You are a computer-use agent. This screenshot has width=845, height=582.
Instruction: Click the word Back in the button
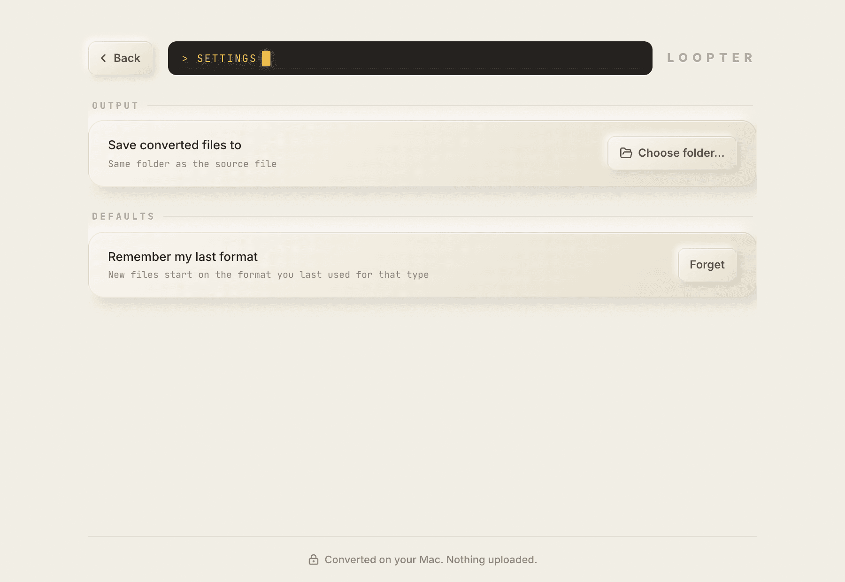coord(127,58)
